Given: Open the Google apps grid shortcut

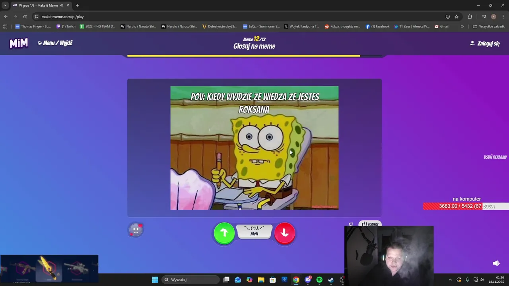Looking at the screenshot, I should (x=5, y=27).
